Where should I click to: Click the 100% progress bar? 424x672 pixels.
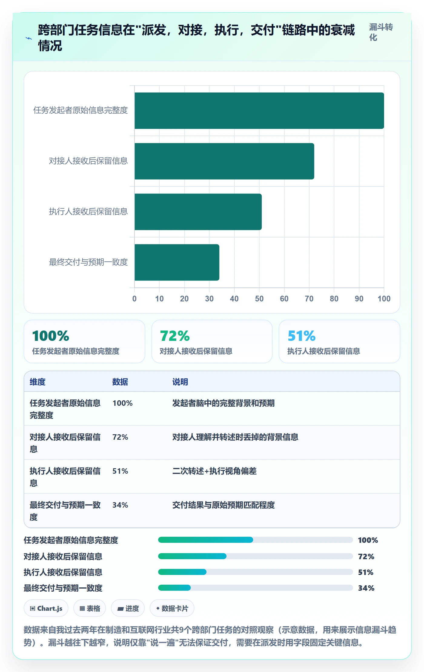pyautogui.click(x=255, y=540)
